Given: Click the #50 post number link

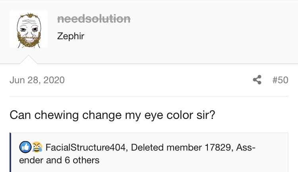Looking at the screenshot, I should click(x=281, y=80).
